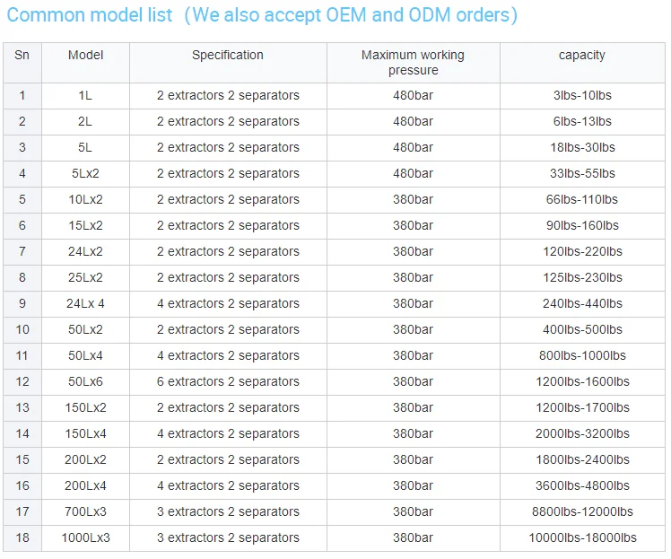
Task: Select the 5Lx2 model cell
Action: click(x=85, y=173)
